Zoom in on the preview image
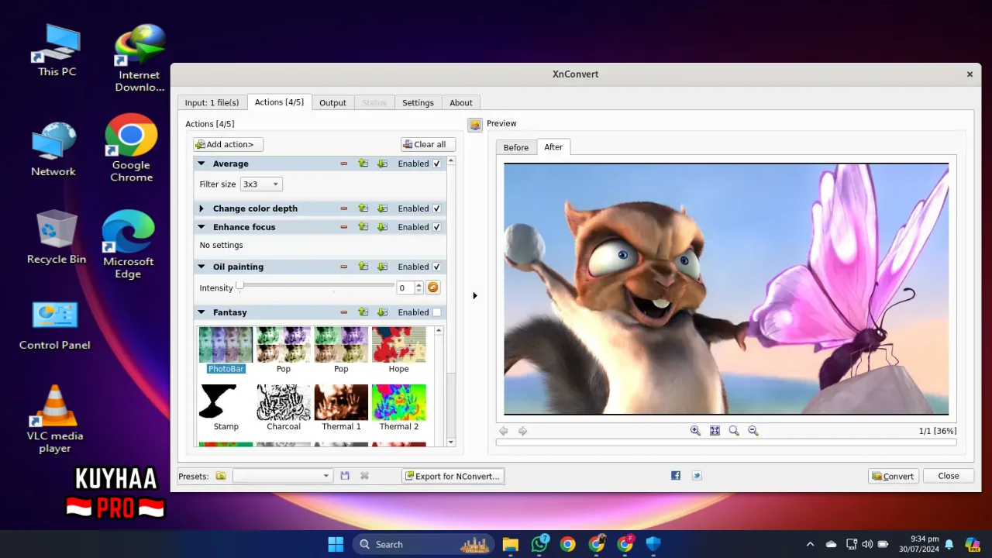The height and width of the screenshot is (558, 992). click(695, 431)
